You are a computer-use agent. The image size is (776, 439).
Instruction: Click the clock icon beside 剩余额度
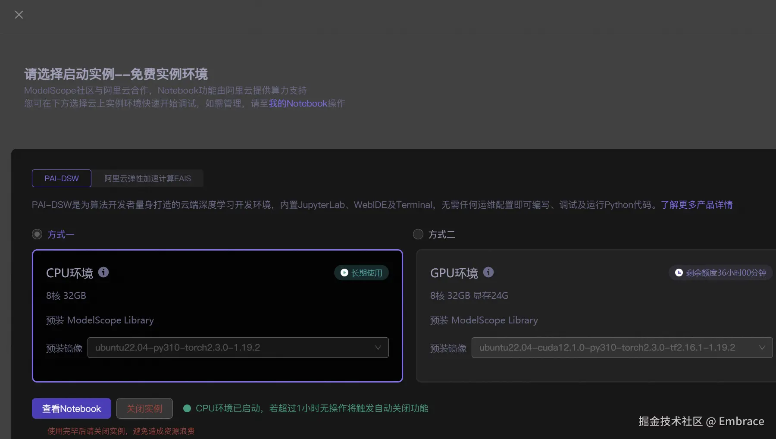point(679,273)
